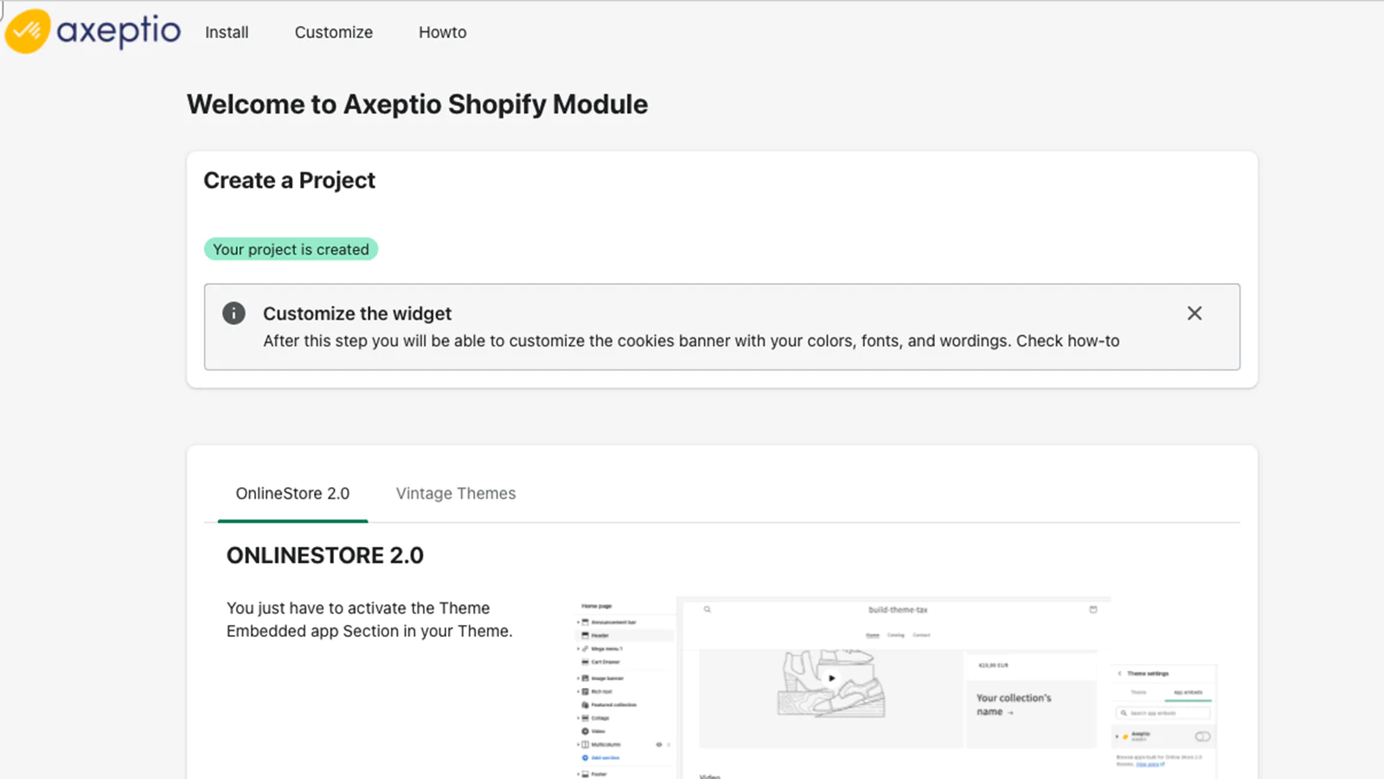Click the Axeptio logo

[93, 31]
